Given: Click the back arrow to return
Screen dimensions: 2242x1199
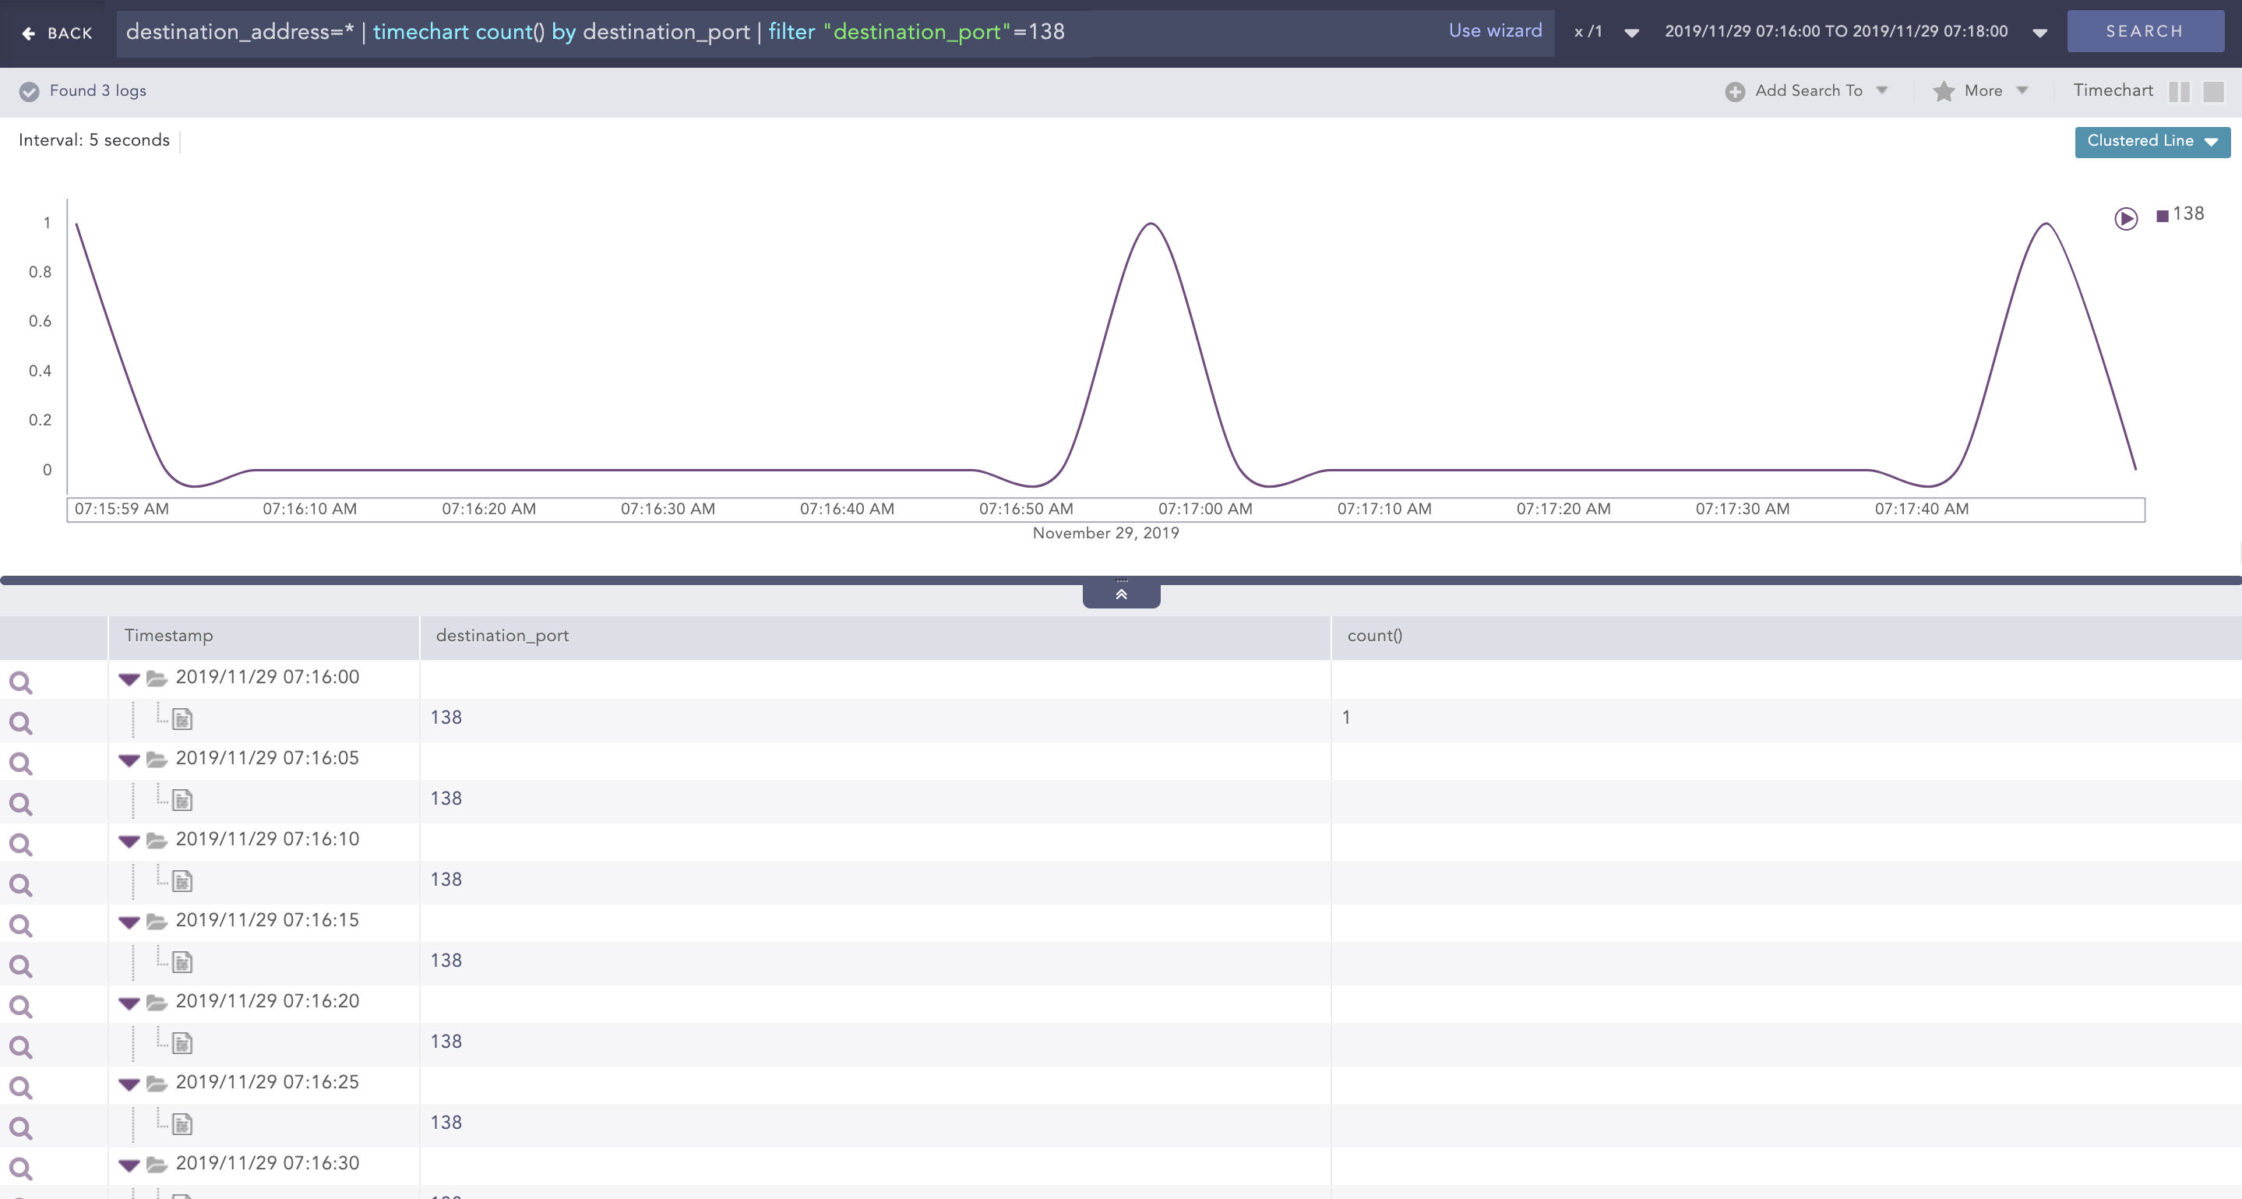Looking at the screenshot, I should 29,32.
